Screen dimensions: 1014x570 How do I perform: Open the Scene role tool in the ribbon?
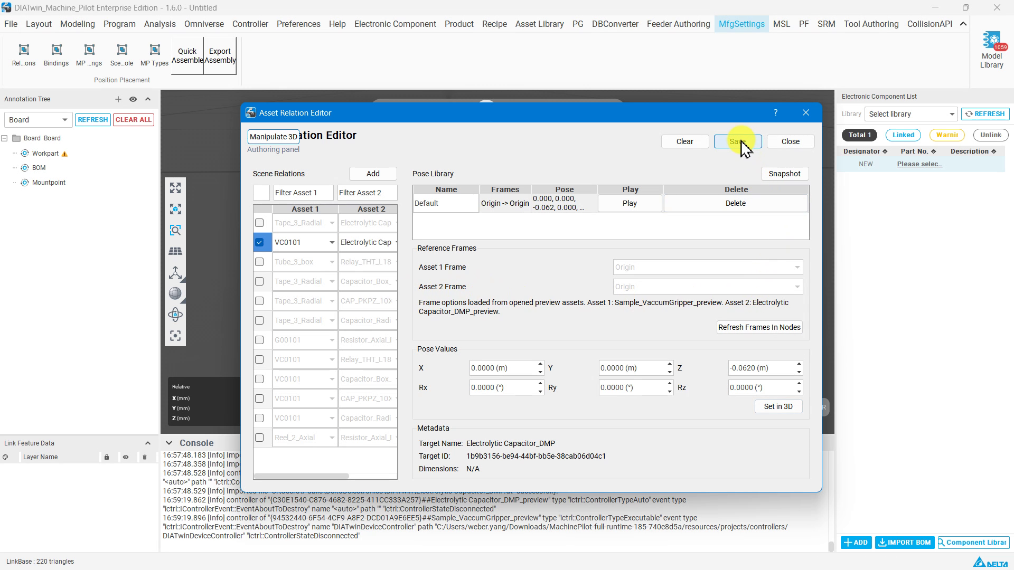122,55
